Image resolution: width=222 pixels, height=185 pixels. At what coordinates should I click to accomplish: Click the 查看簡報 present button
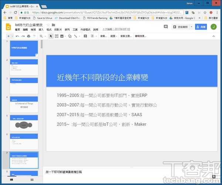[181, 27]
